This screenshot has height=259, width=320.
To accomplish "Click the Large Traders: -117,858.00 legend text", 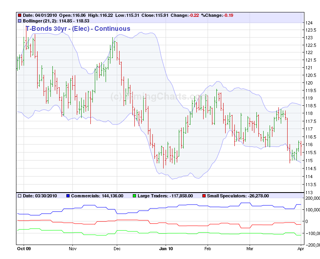I will coord(165,196).
